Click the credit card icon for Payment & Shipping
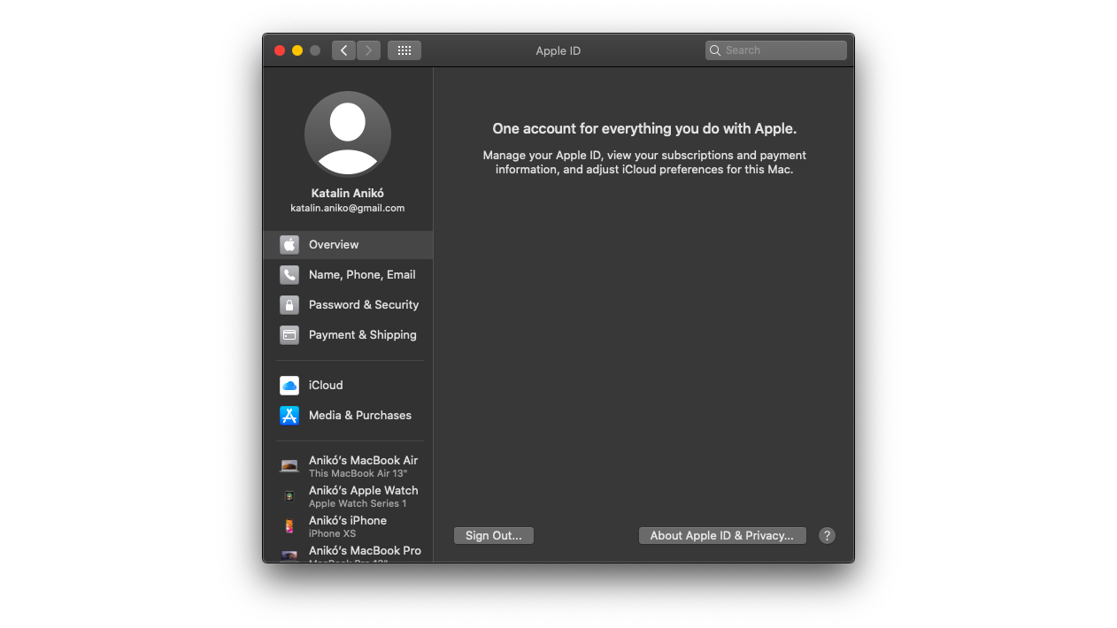Image resolution: width=1117 pixels, height=628 pixels. click(x=289, y=335)
